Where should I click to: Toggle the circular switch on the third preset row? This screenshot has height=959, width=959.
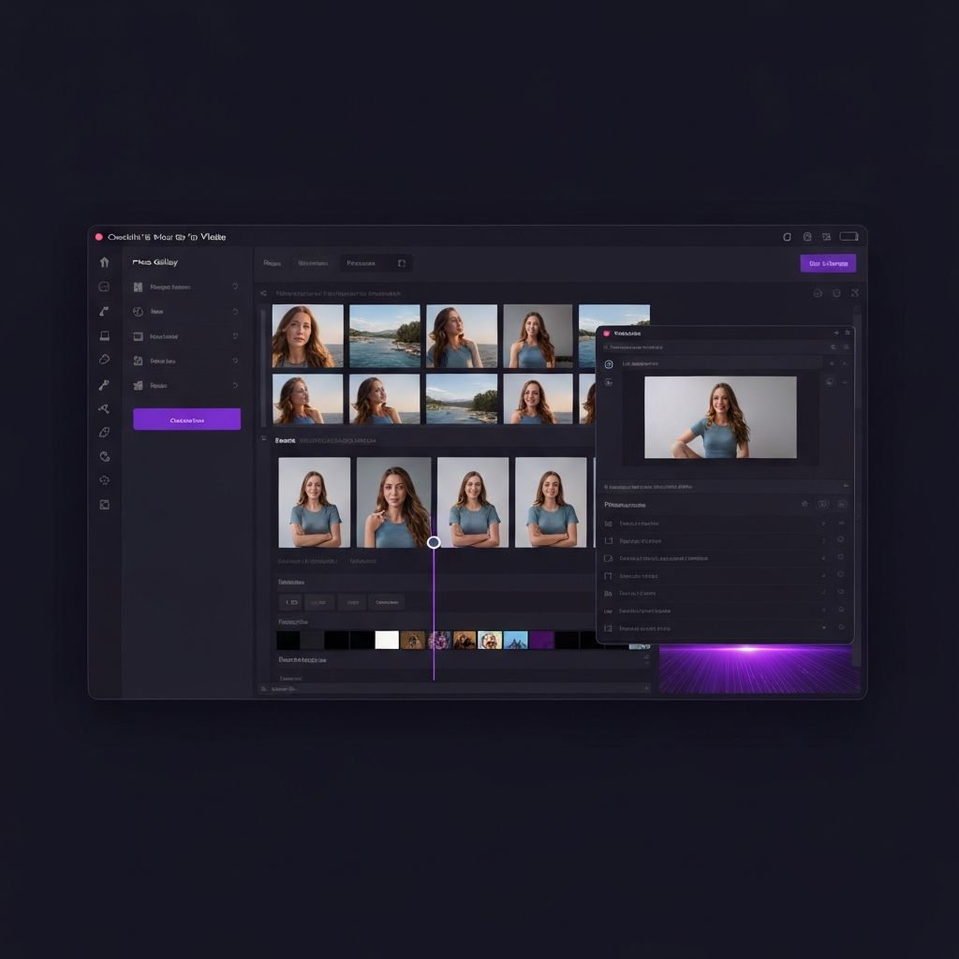[840, 557]
